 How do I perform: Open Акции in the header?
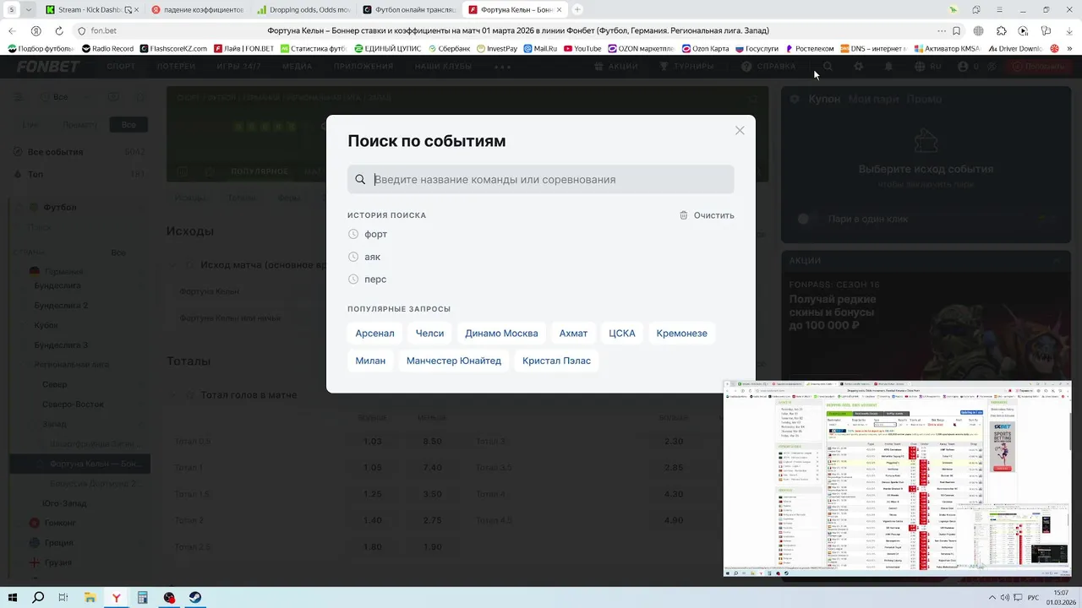616,66
